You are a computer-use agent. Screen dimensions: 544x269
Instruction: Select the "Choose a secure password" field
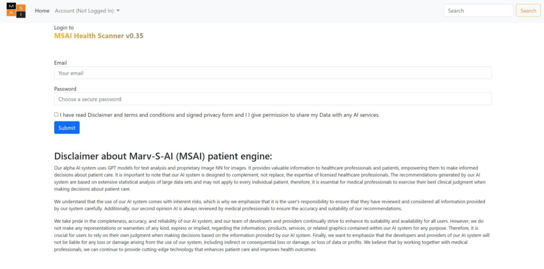273,99
